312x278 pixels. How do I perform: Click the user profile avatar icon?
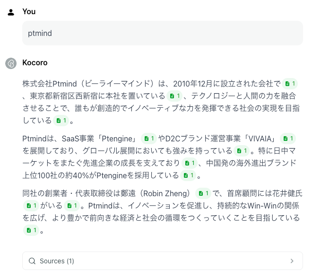pos(11,12)
